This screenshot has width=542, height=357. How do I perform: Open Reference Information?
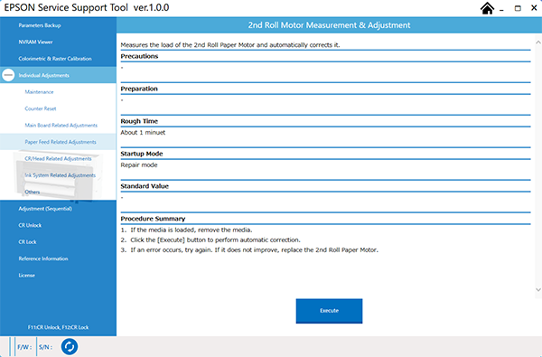point(43,258)
